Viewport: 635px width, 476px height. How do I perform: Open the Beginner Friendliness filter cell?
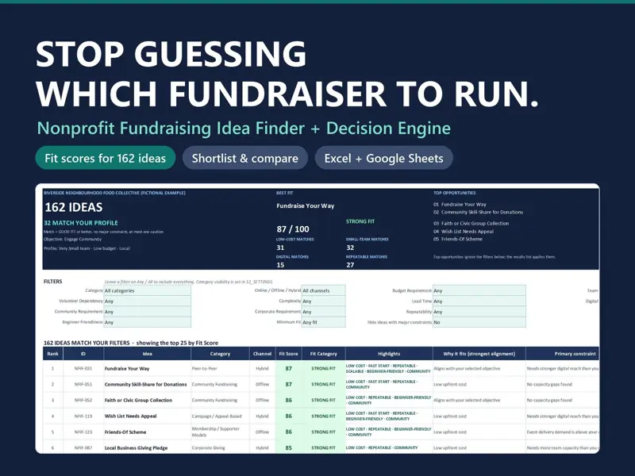[x=148, y=322]
